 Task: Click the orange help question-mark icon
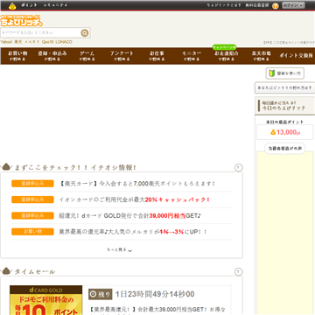pyautogui.click(x=276, y=6)
